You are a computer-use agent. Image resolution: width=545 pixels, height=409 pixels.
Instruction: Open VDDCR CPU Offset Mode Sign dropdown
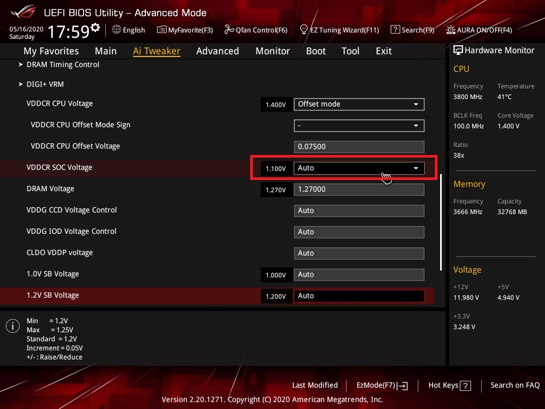click(x=359, y=125)
